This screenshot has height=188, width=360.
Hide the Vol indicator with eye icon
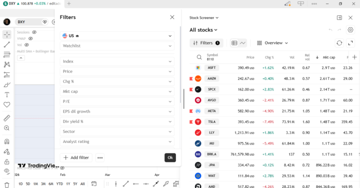(26, 45)
